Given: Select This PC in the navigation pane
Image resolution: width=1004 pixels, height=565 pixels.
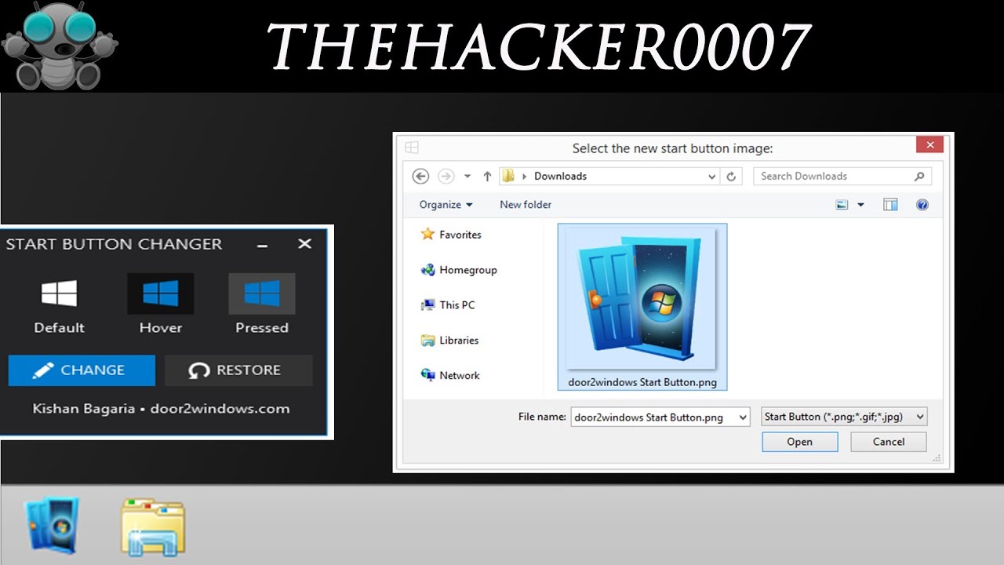Looking at the screenshot, I should coord(448,305).
